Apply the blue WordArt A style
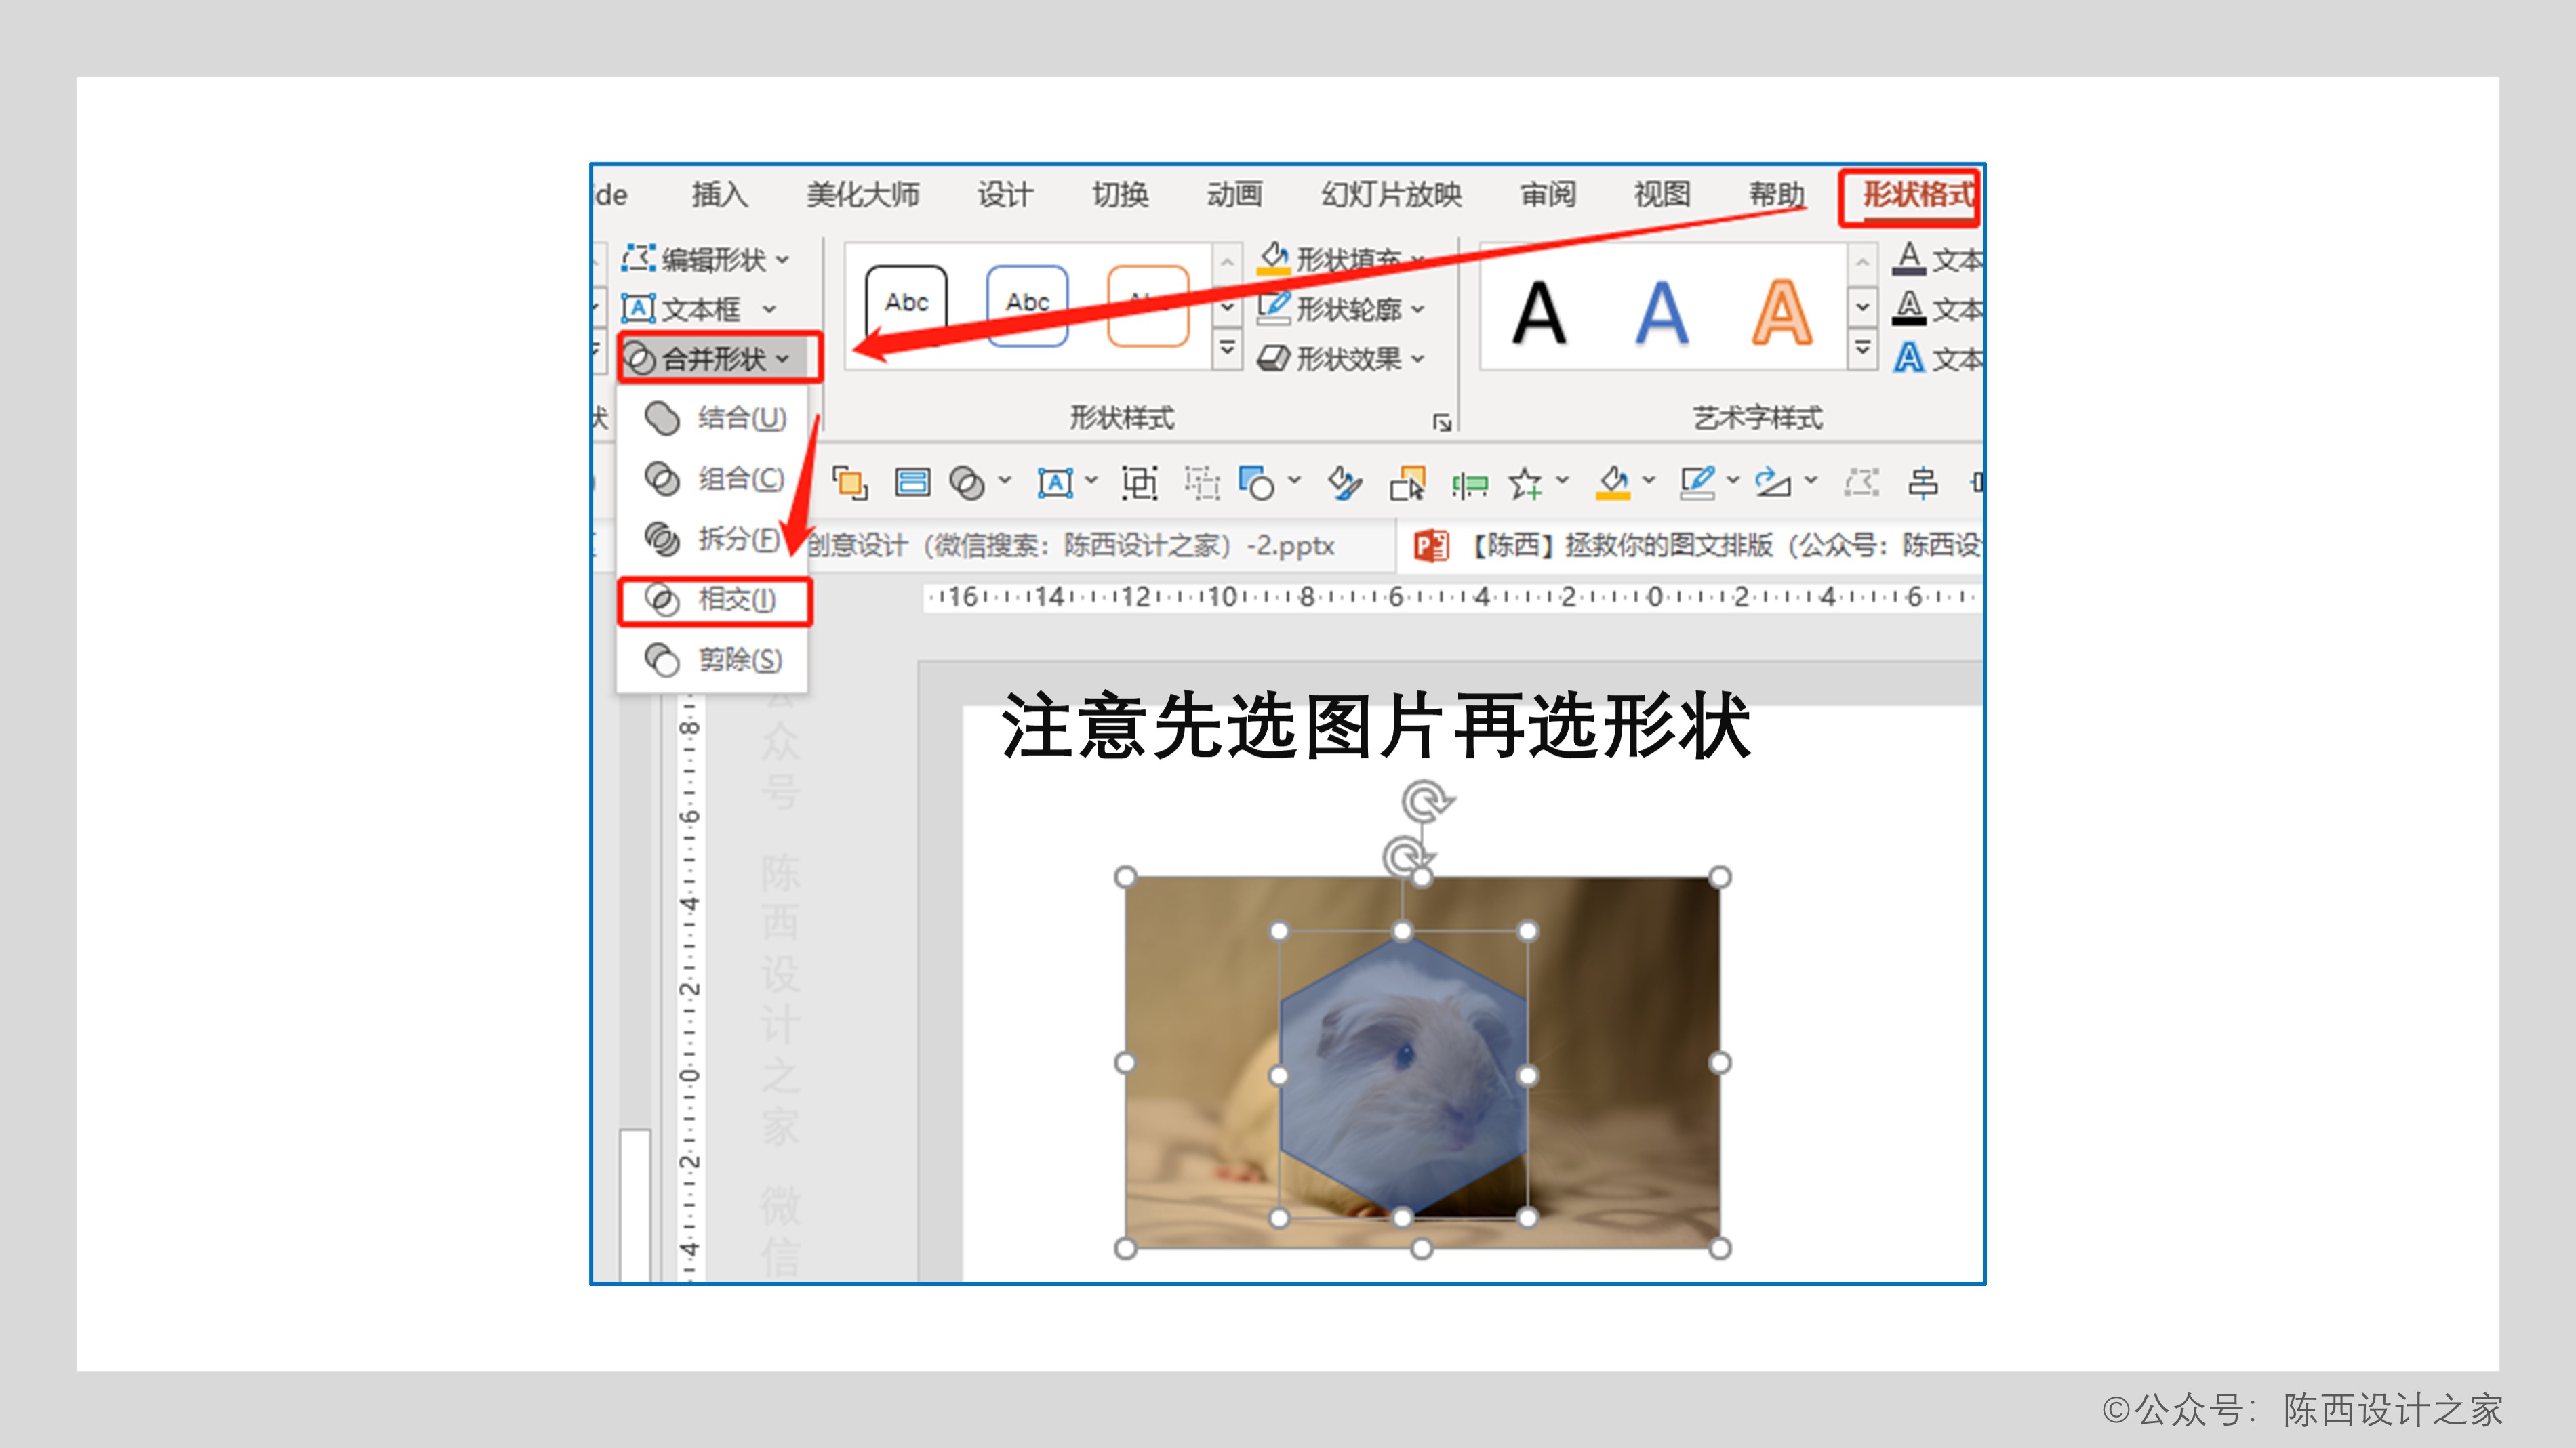This screenshot has height=1448, width=2576. 1661,313
